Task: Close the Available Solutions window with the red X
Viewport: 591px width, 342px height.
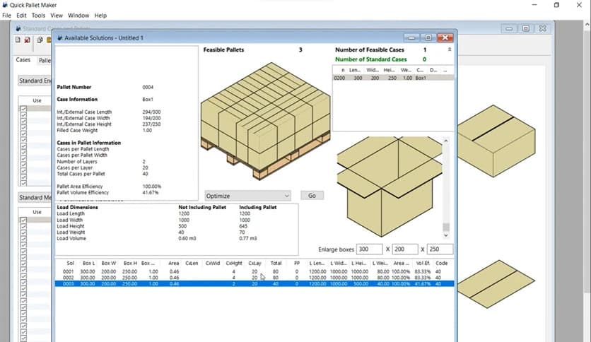Action: tap(445, 37)
